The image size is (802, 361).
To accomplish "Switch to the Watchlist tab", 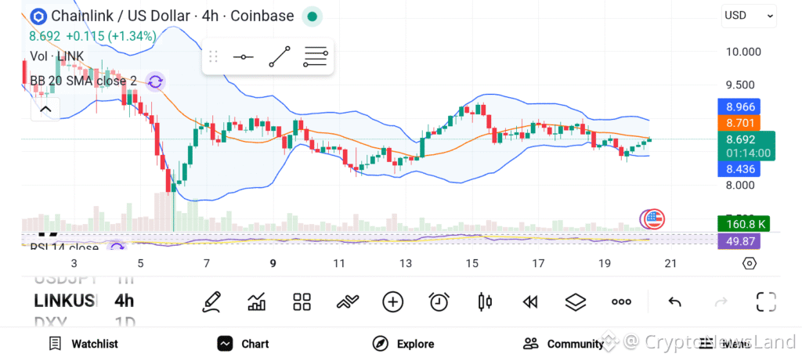I will [x=83, y=344].
